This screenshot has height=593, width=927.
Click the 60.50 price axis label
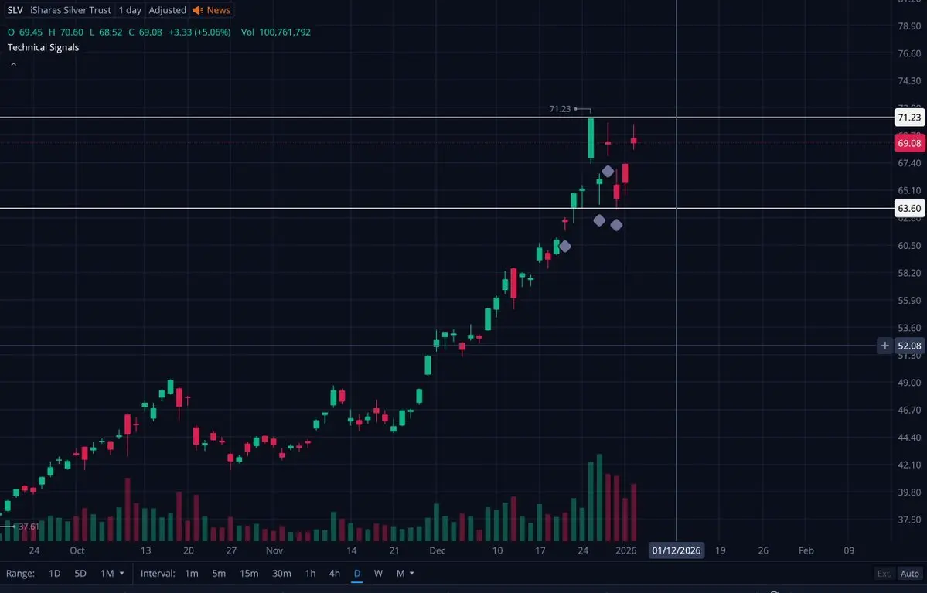pyautogui.click(x=909, y=245)
